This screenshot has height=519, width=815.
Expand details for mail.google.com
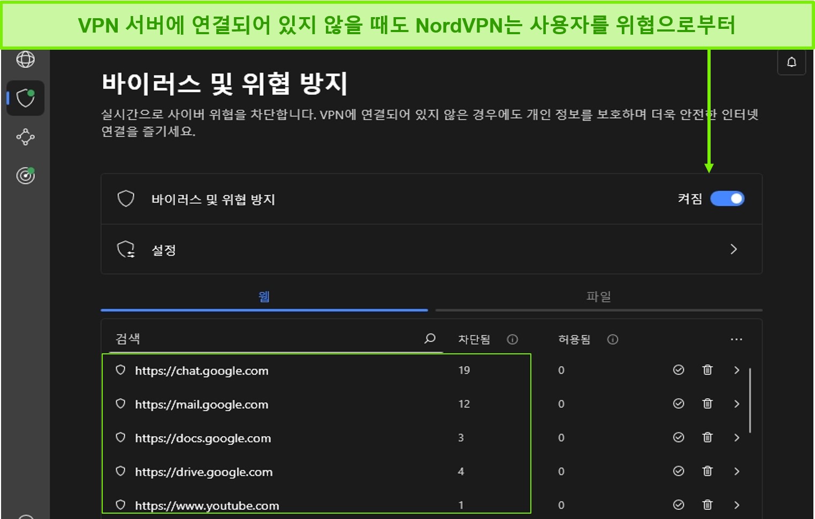point(737,404)
